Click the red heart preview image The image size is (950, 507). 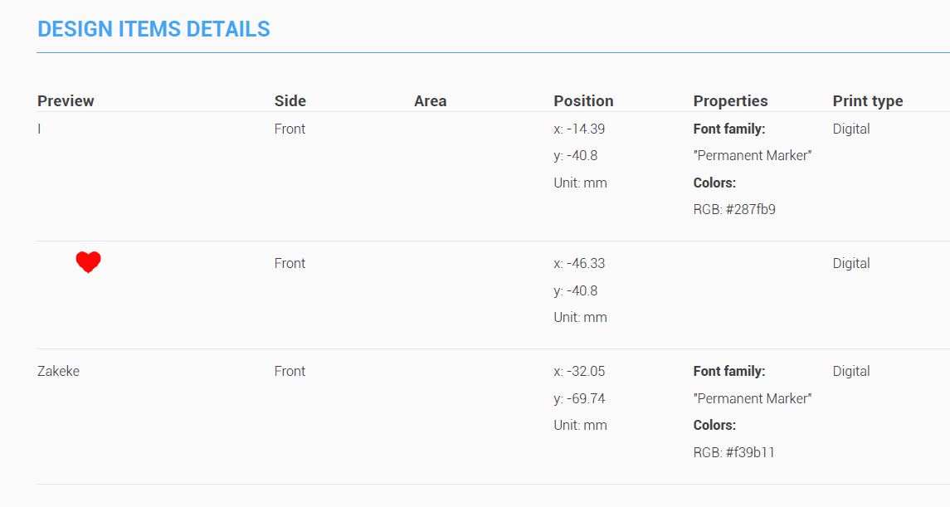(x=89, y=262)
